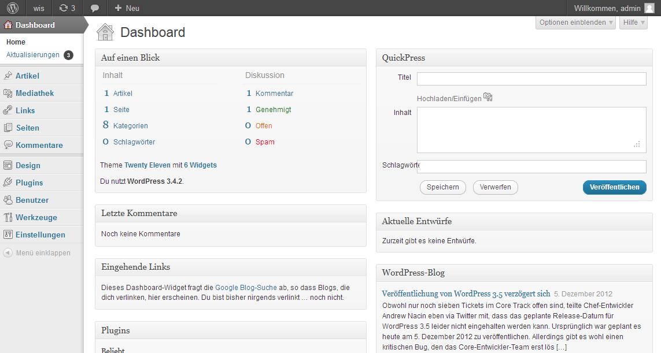Collapse the Auf einen Blick widget header

tap(231, 58)
